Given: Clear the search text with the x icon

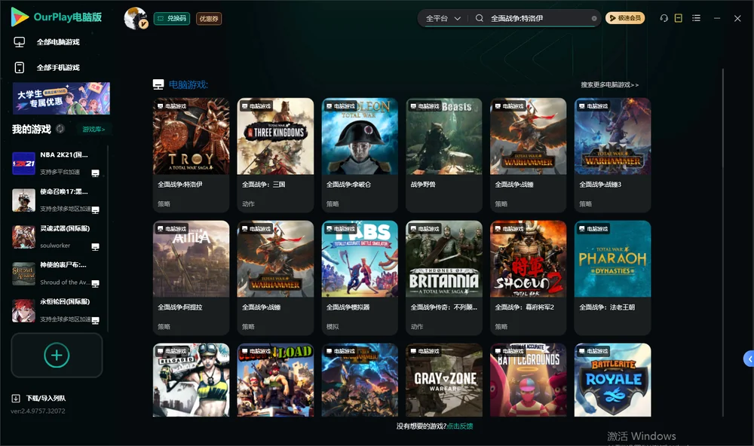Looking at the screenshot, I should coord(594,18).
